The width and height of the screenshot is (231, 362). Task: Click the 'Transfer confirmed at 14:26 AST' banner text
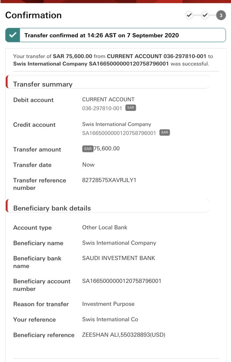(x=102, y=35)
